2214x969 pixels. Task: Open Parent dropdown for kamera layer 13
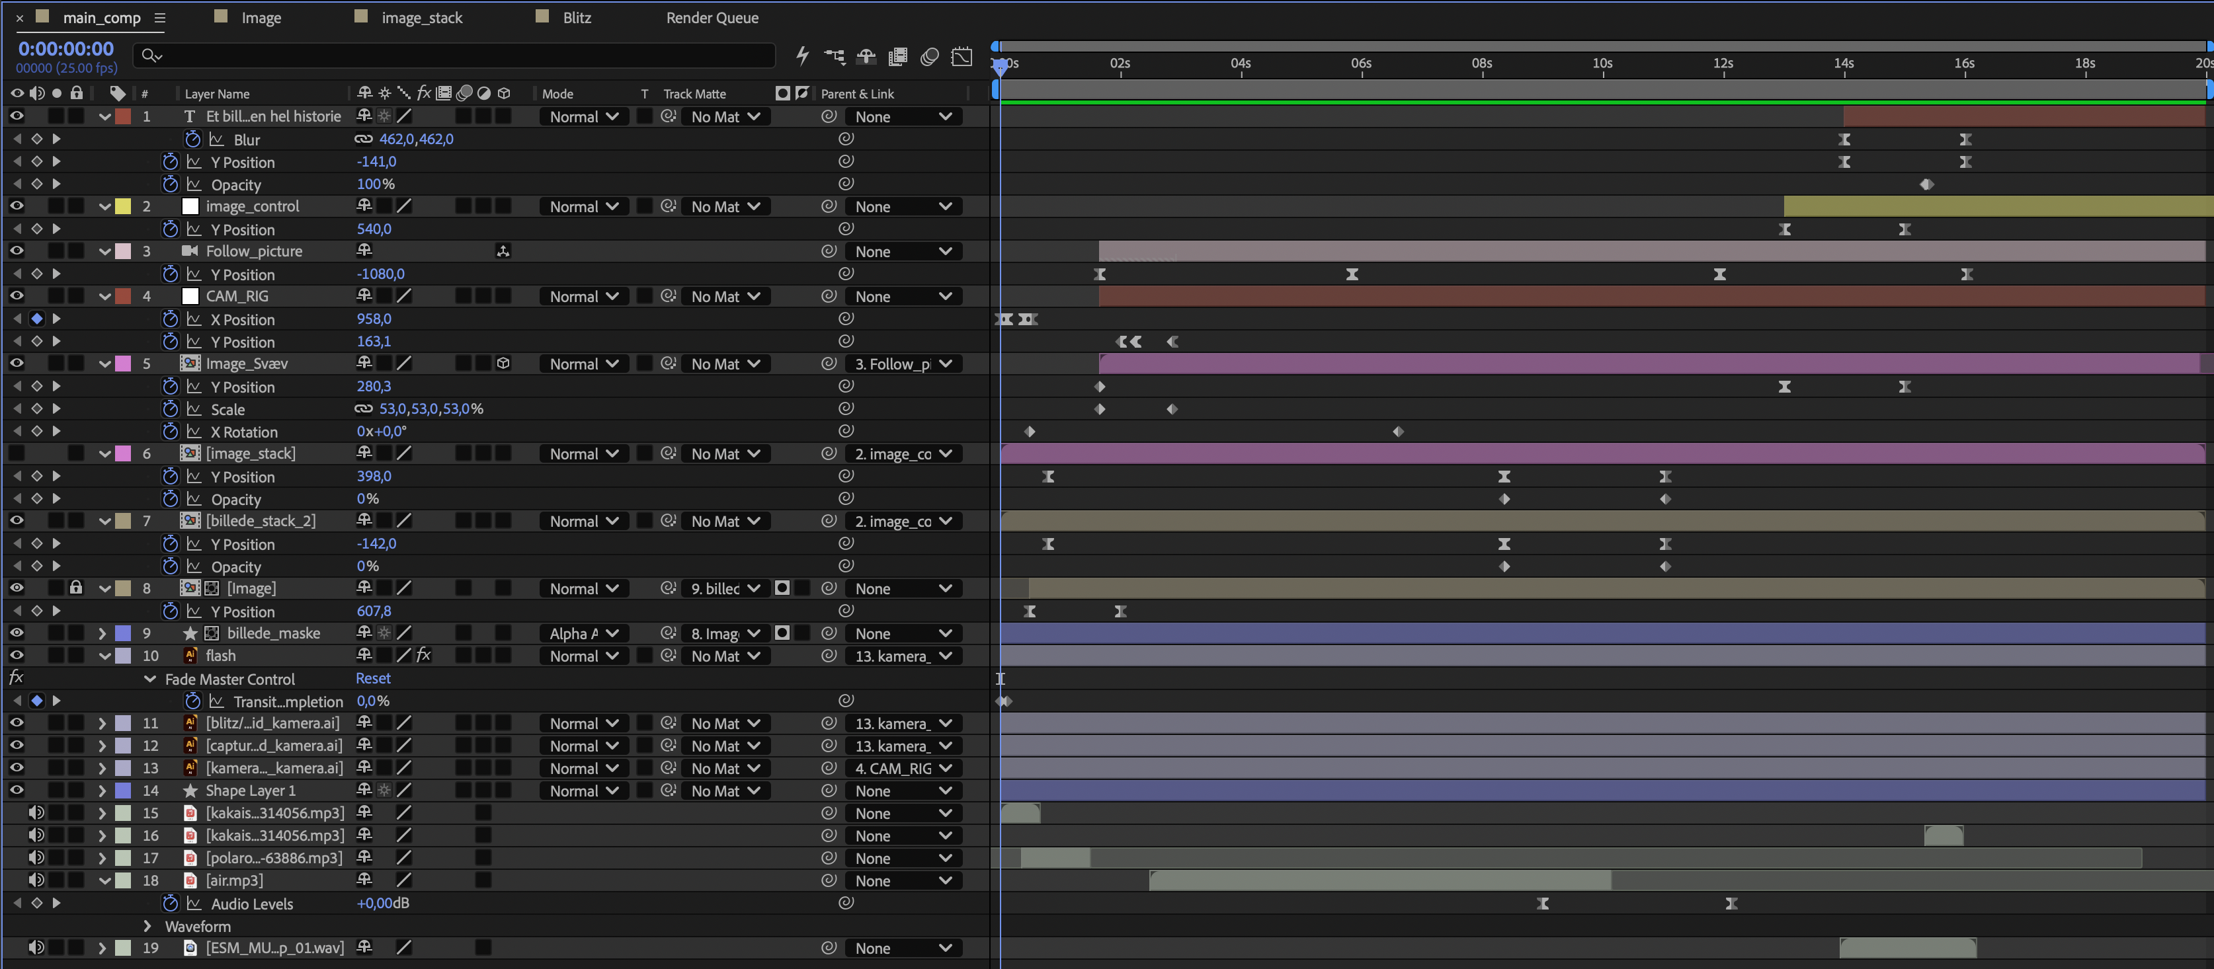[903, 768]
